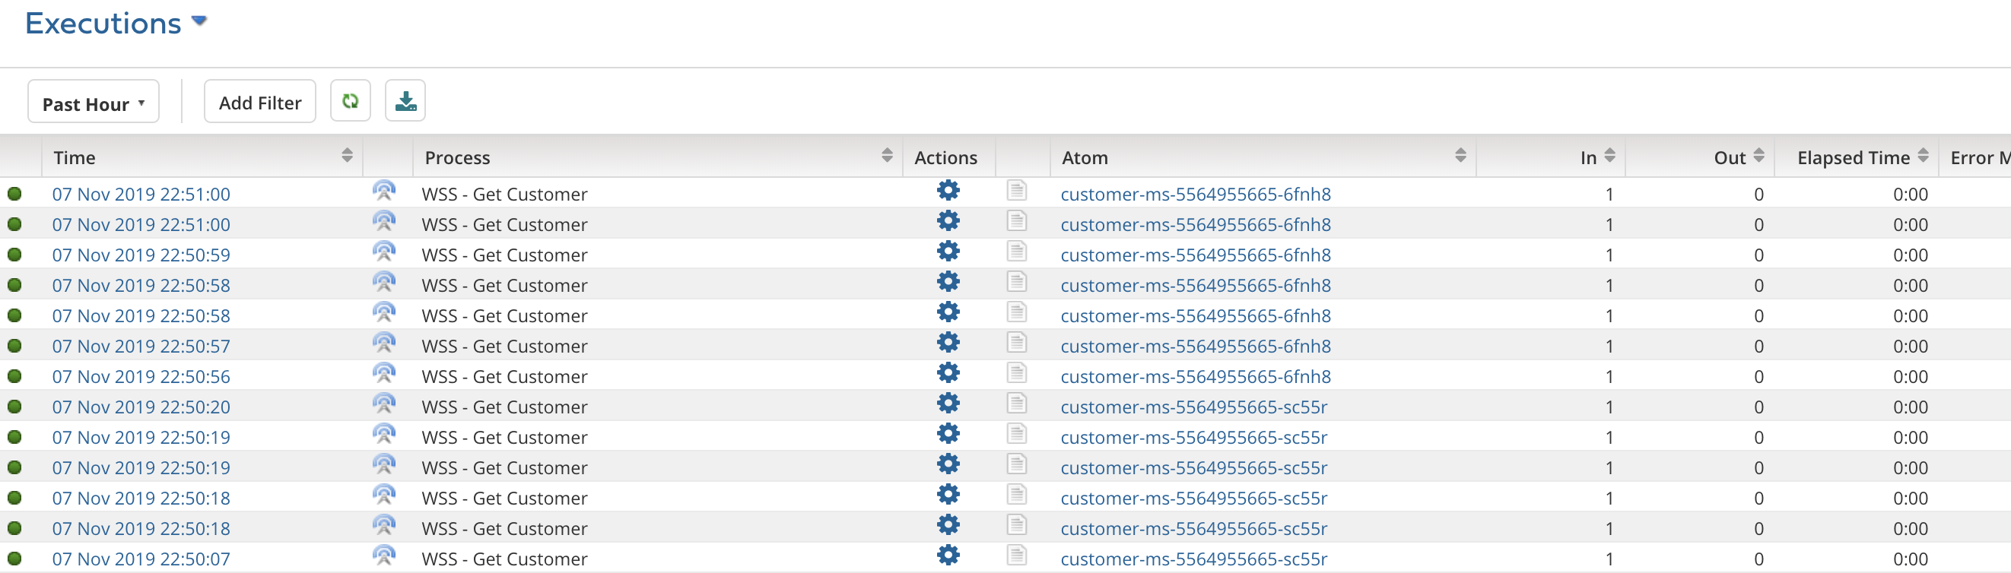Click the green refresh executions icon
The width and height of the screenshot is (2011, 573).
point(350,101)
